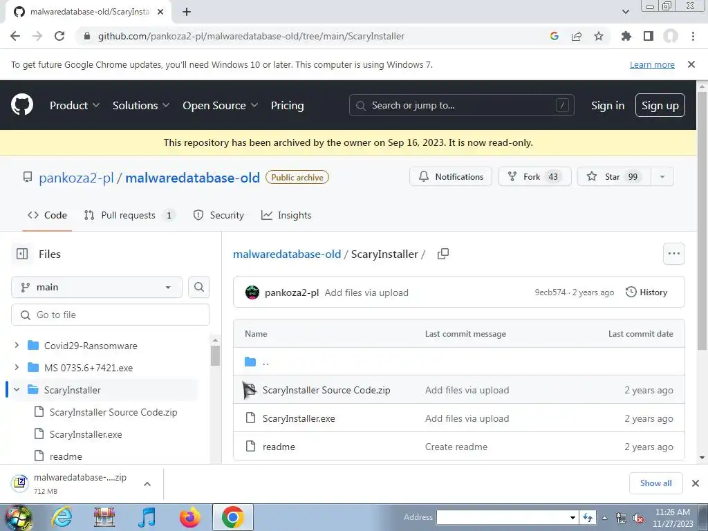This screenshot has height=531, width=708.
Task: Switch to Code tab
Action: (x=48, y=216)
